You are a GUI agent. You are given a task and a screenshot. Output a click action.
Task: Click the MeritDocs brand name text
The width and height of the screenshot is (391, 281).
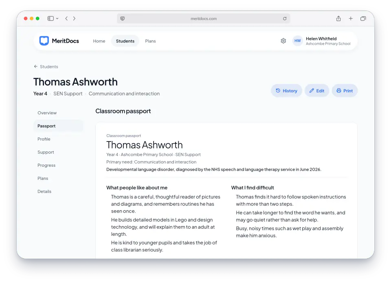[65, 41]
